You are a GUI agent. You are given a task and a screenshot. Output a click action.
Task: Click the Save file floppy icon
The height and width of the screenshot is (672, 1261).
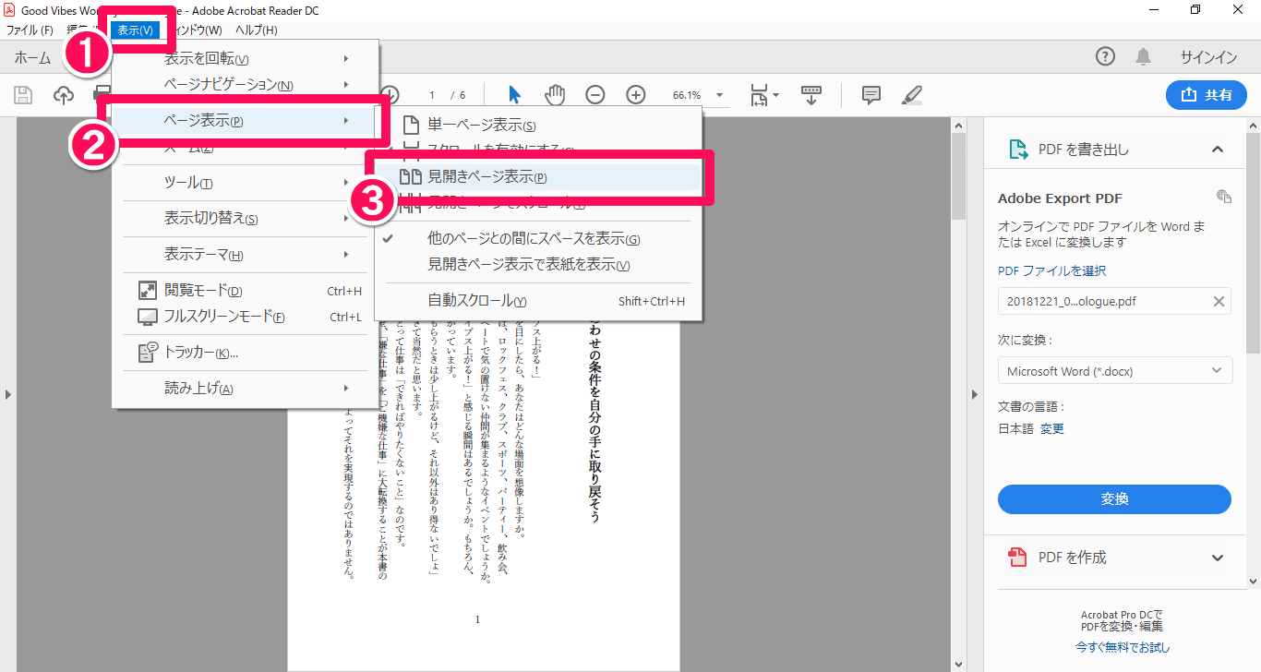click(x=23, y=95)
